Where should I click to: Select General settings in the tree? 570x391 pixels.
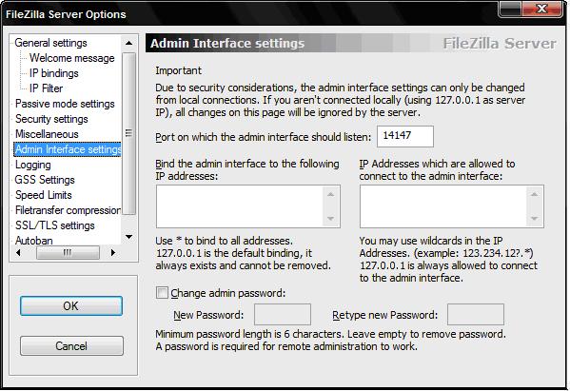[x=50, y=43]
